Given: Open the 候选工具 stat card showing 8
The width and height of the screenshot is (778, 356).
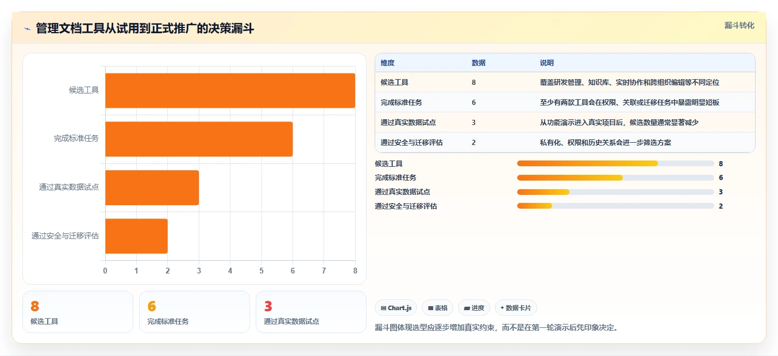Looking at the screenshot, I should [x=78, y=312].
